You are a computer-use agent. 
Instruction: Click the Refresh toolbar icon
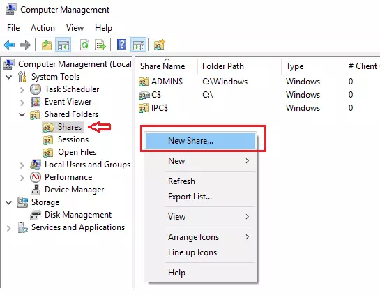click(85, 45)
